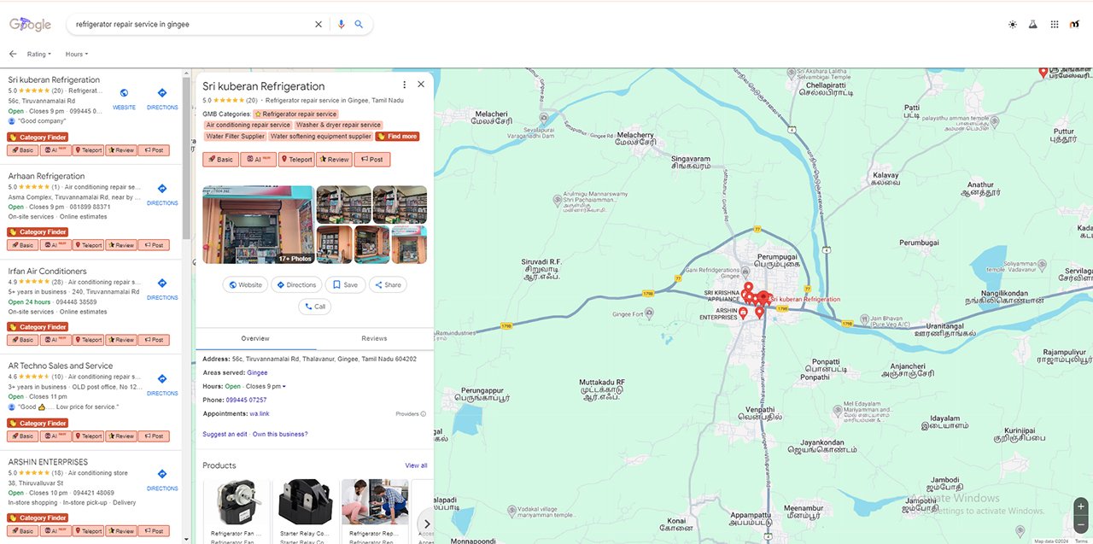
Task: Open phone number 099445 07257 link
Action: (x=246, y=400)
